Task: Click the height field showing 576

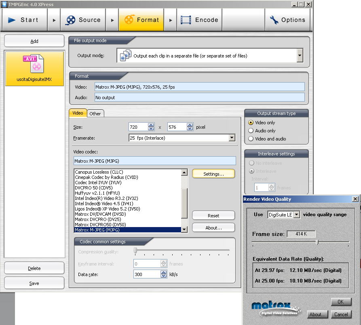Action: (177, 127)
